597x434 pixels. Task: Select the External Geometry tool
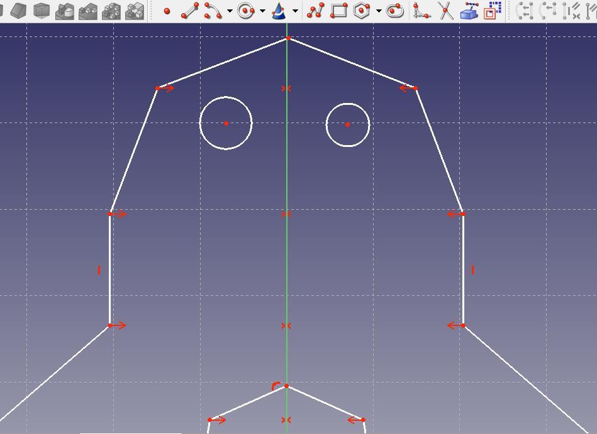469,11
